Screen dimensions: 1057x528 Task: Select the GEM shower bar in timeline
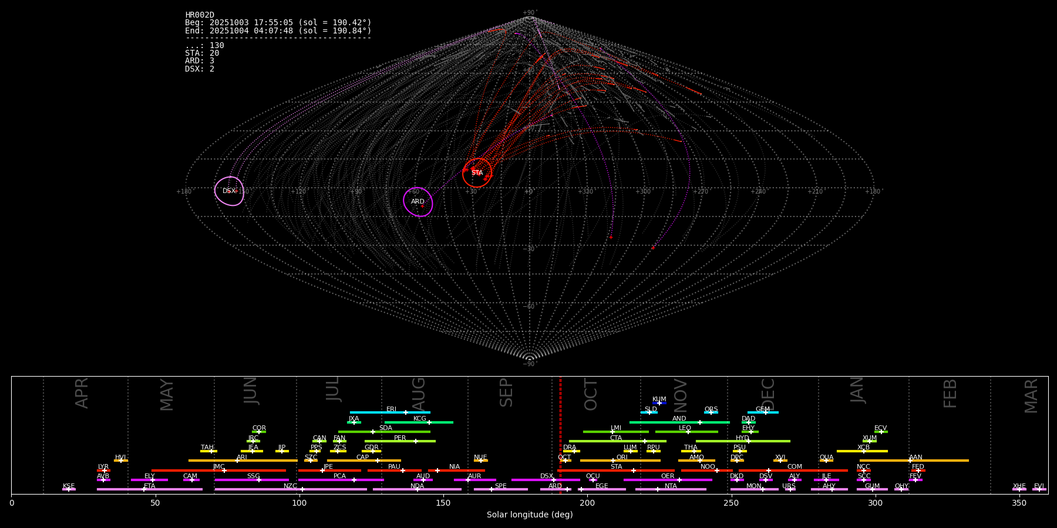762,412
